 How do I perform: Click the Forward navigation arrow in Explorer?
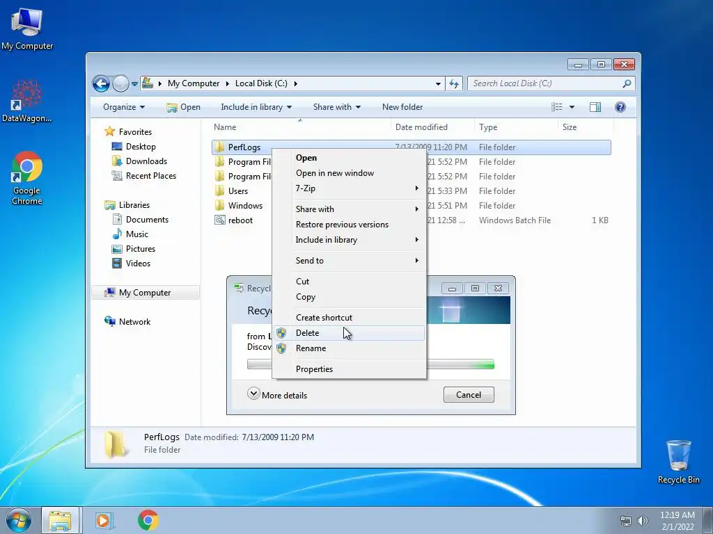[120, 83]
